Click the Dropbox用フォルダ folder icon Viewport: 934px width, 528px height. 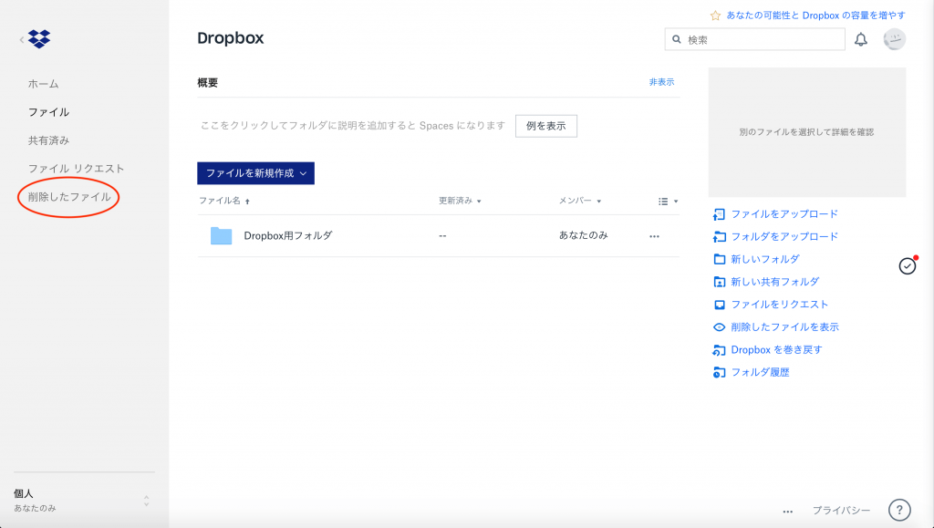pyautogui.click(x=221, y=235)
